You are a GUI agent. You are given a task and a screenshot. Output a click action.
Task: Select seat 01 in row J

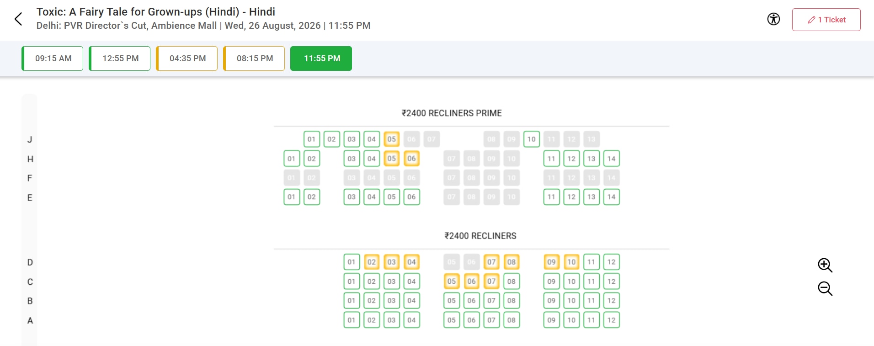point(311,139)
